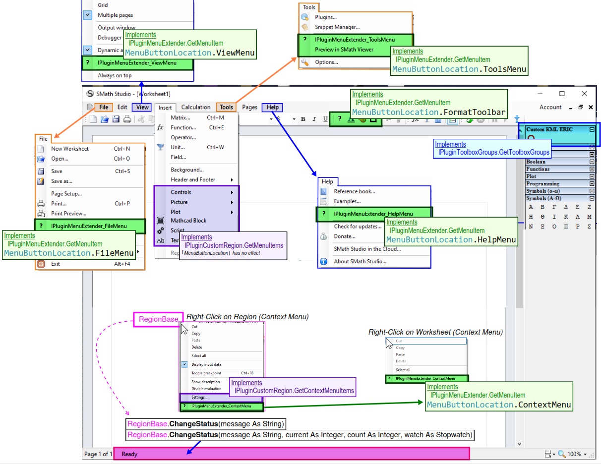Viewport: 601px width, 464px height.
Task: Click the magnifier zoom icon in the status bar
Action: (x=561, y=454)
